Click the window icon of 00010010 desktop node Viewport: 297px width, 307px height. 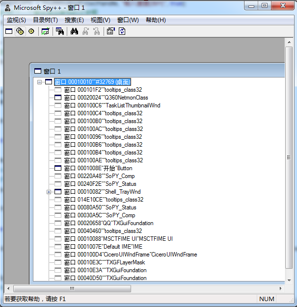(49, 82)
